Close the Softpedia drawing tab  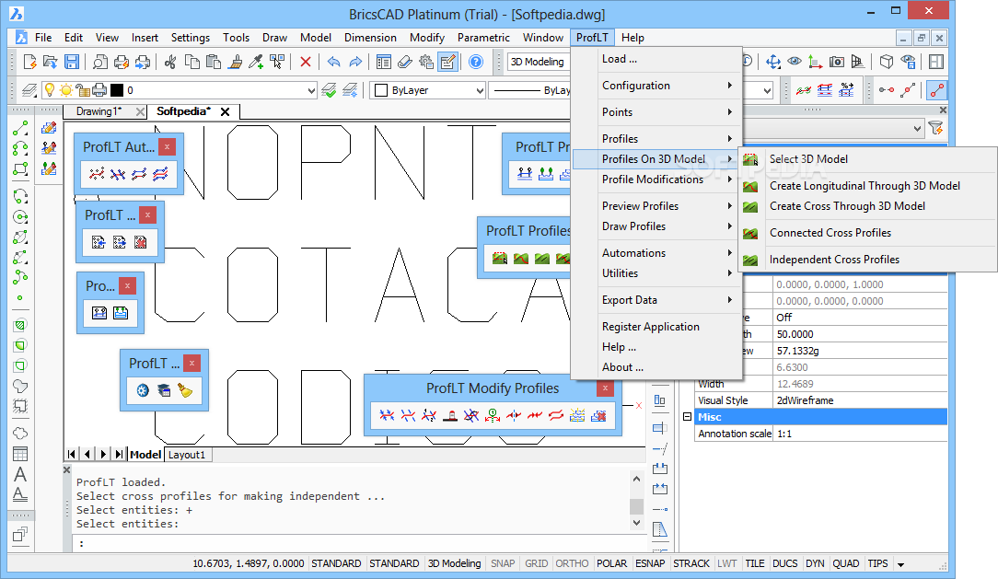225,111
